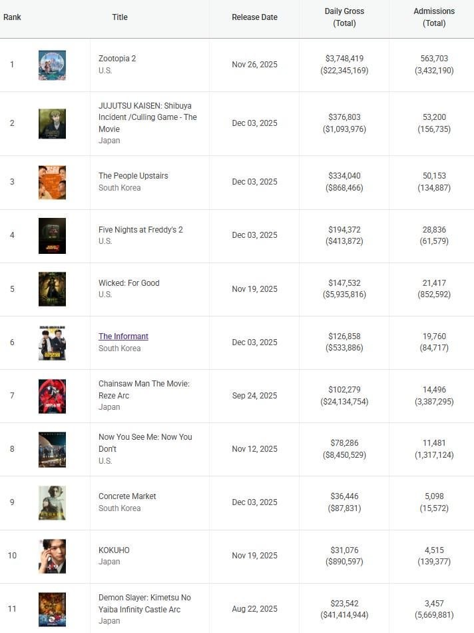Sort by Admissions column header
This screenshot has height=633, width=474.
click(434, 17)
